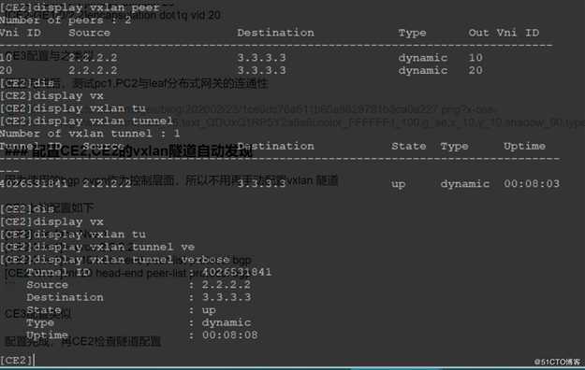Click 'dynamic' in the tunnel table row
Image resolution: width=585 pixels, height=370 pixels.
464,184
